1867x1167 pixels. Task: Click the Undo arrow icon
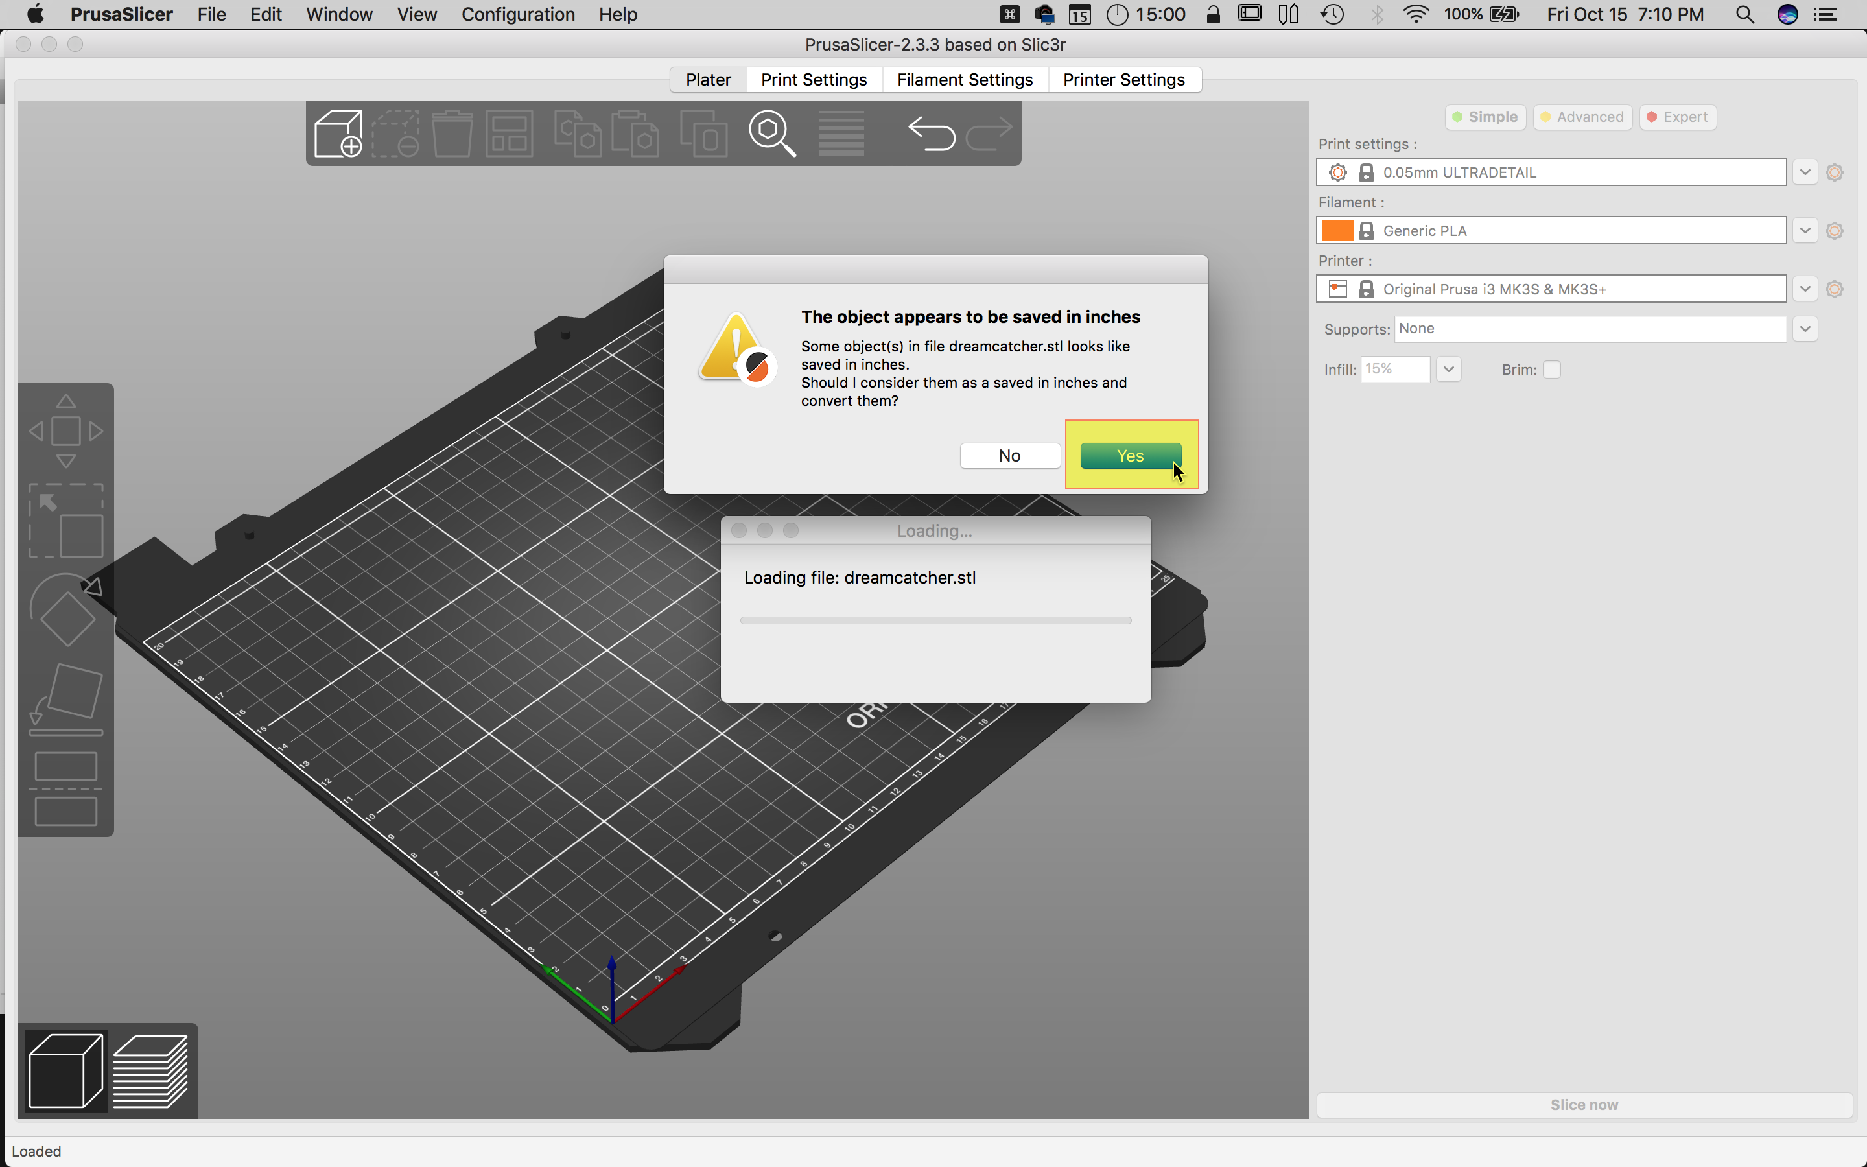[931, 134]
